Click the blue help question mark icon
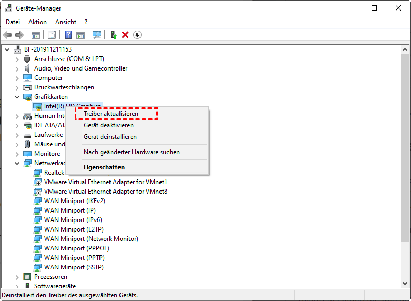This screenshot has height=301, width=411. coord(68,35)
